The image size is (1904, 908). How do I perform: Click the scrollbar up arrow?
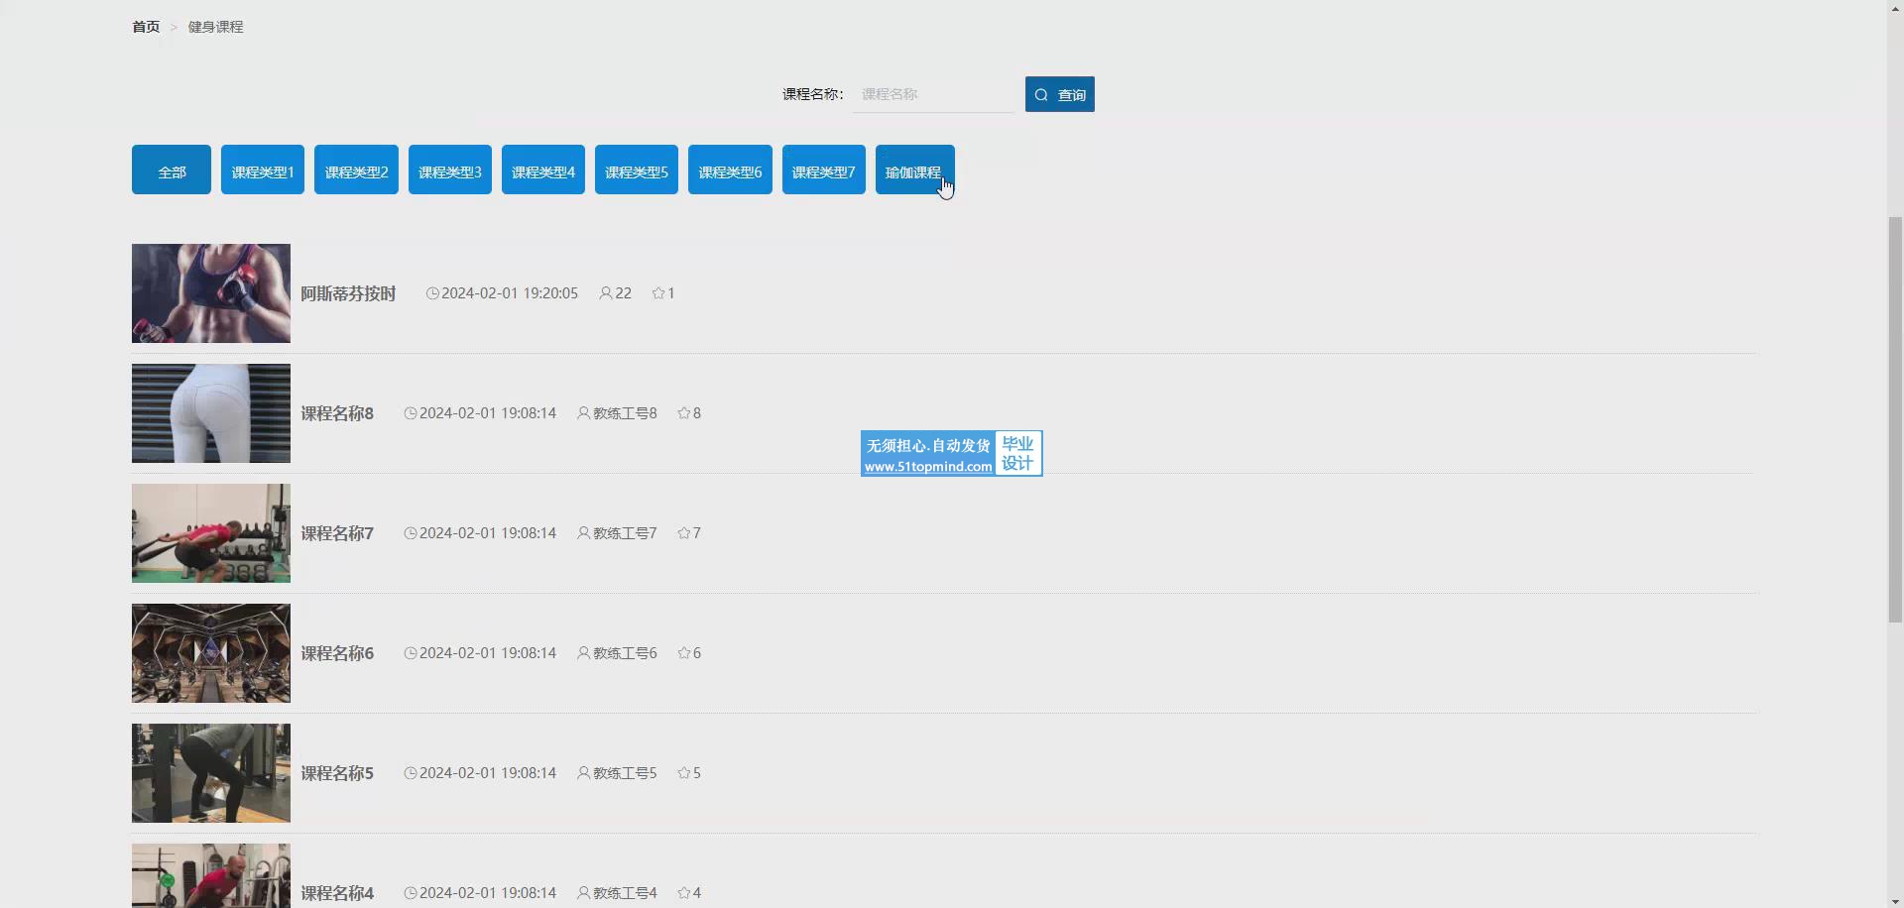coord(1895,8)
